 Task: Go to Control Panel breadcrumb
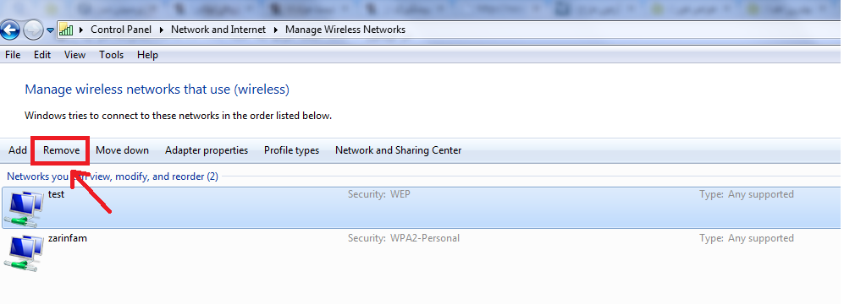[x=121, y=30]
